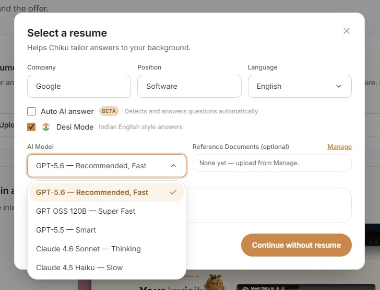This screenshot has width=380, height=290.
Task: Click the Position field containing Software
Action: pyautogui.click(x=189, y=86)
